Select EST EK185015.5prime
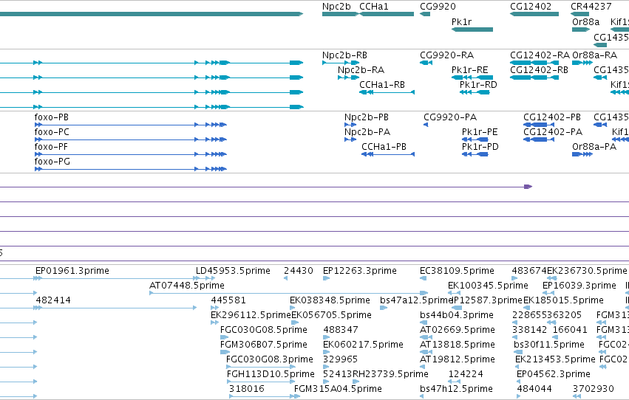The image size is (629, 400). pyautogui.click(x=563, y=300)
